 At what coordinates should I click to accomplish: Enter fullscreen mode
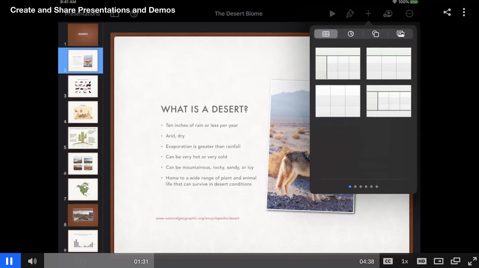point(472,261)
